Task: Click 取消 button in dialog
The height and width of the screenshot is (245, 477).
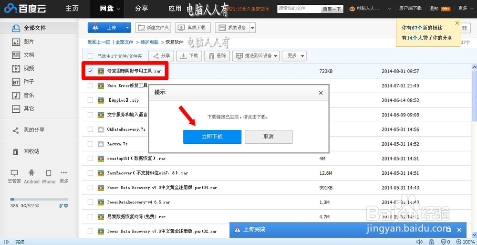Action: coord(269,137)
